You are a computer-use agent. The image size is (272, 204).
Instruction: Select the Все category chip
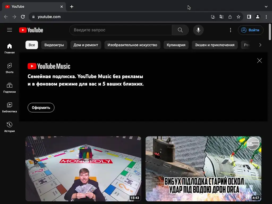tap(32, 45)
